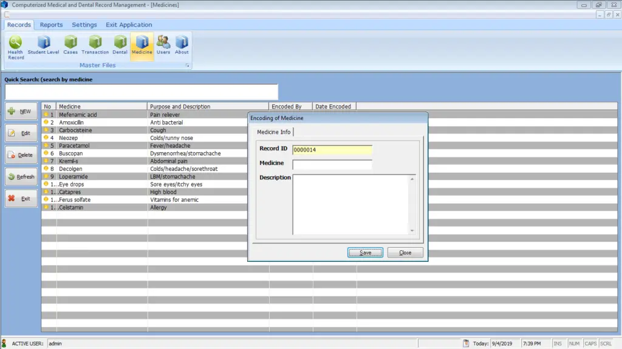
Task: Select the Medicine Info tab
Action: (x=274, y=131)
